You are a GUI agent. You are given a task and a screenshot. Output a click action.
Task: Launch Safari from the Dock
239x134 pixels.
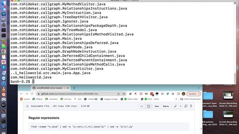pos(3,84)
